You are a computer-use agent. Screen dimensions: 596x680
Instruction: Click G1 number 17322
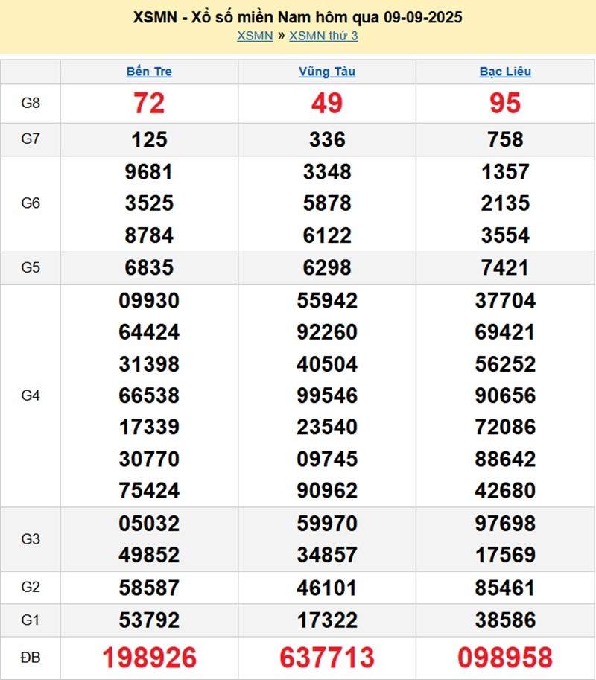coord(327,620)
